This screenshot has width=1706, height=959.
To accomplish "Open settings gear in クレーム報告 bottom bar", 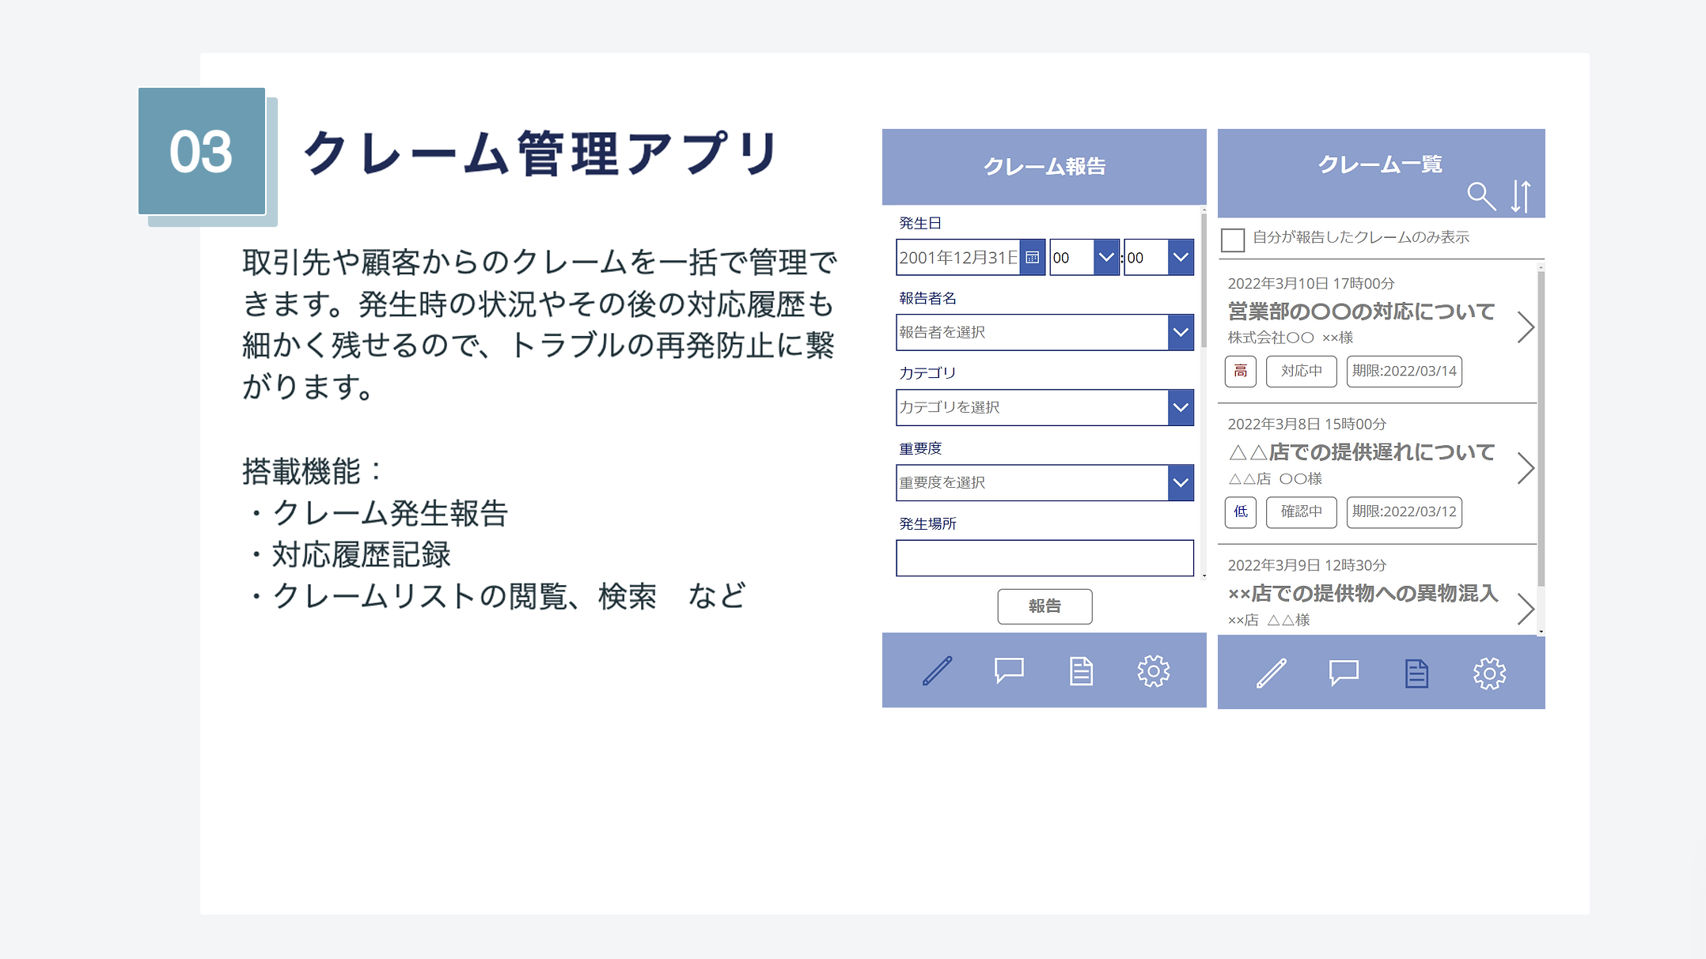I will pos(1153,671).
